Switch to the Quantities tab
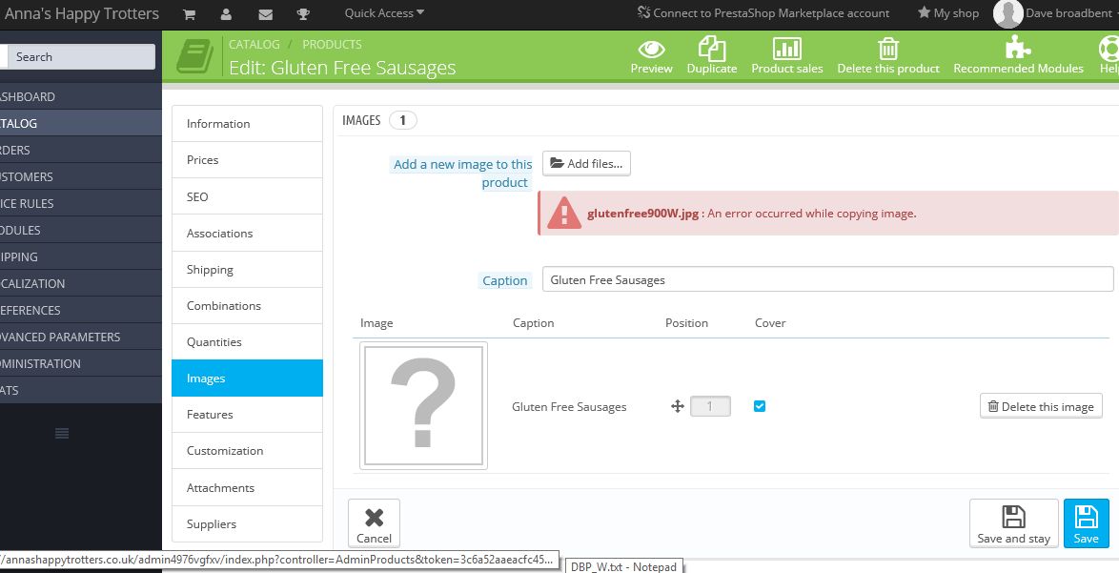Screen dimensions: 1119x573 click(247, 342)
